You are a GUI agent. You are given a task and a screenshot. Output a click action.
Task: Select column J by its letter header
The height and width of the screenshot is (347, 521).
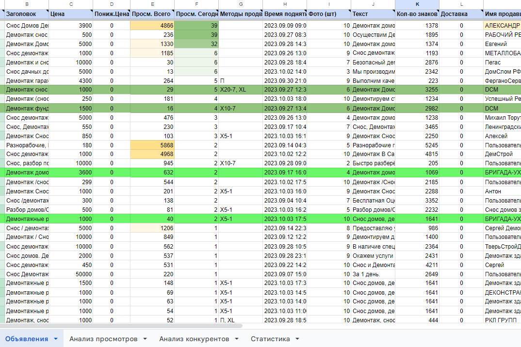point(373,4)
